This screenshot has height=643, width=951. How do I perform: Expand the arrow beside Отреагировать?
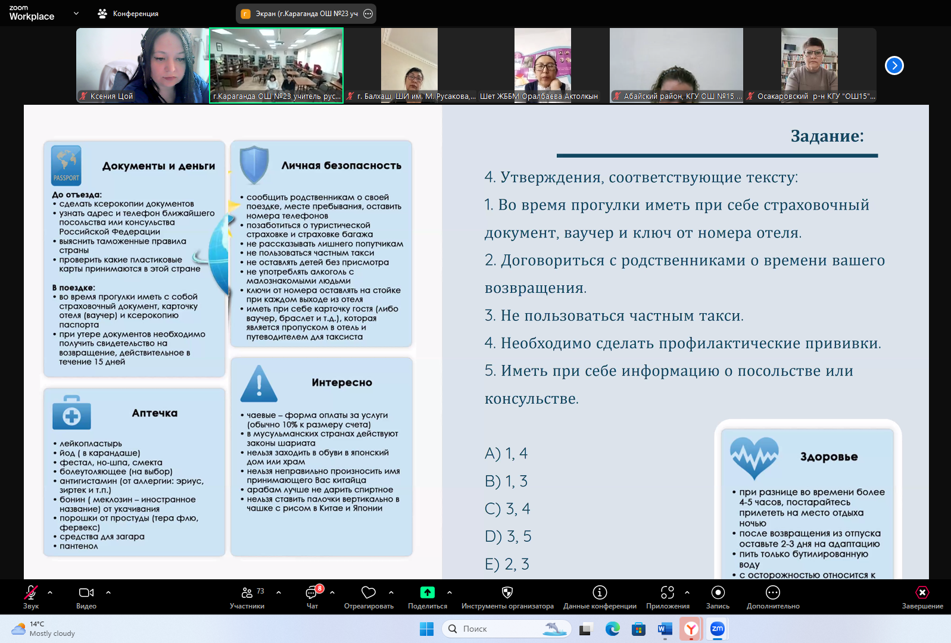[x=391, y=592]
